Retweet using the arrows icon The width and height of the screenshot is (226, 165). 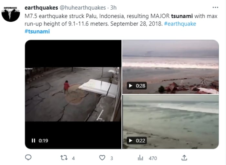[x=64, y=158]
